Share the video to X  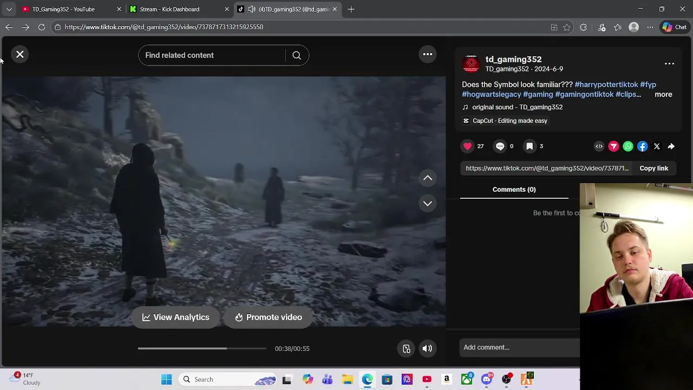pyautogui.click(x=657, y=146)
